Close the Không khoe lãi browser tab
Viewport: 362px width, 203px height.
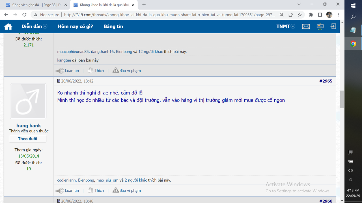(133, 5)
